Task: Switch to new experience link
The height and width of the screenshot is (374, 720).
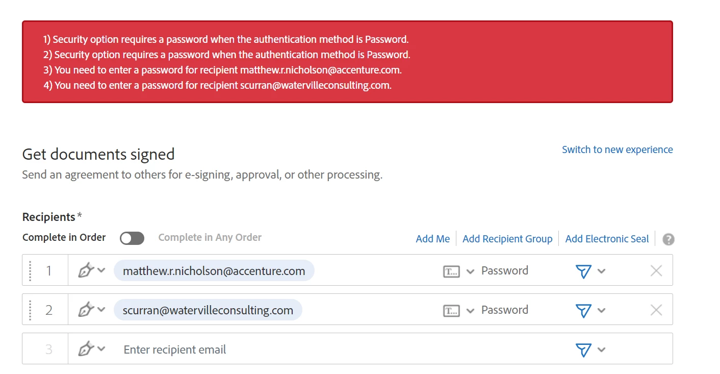Action: (618, 149)
